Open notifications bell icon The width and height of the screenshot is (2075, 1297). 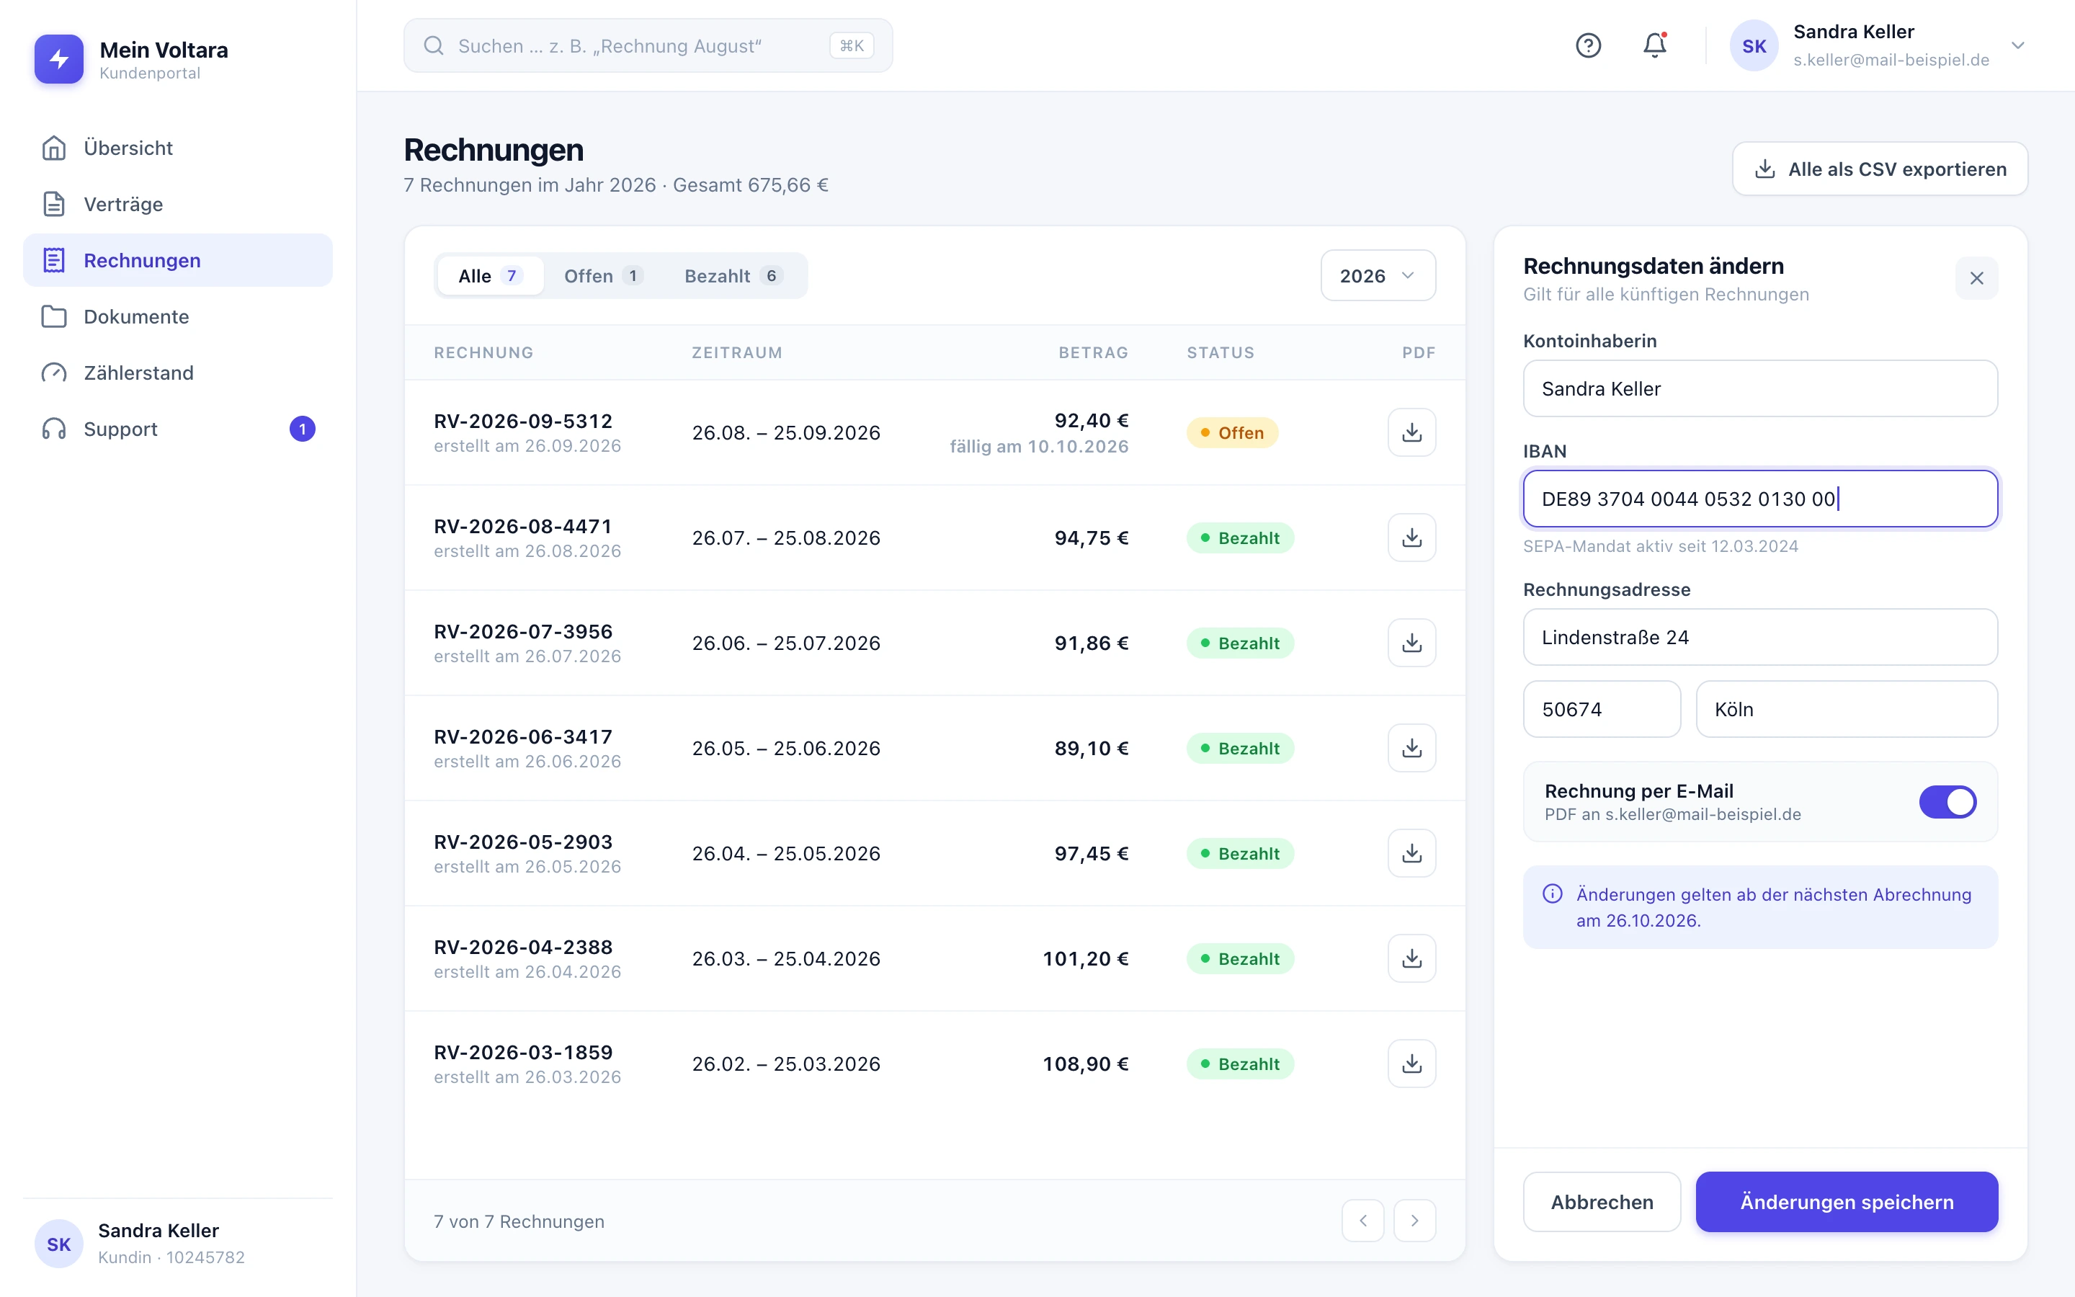click(1655, 45)
